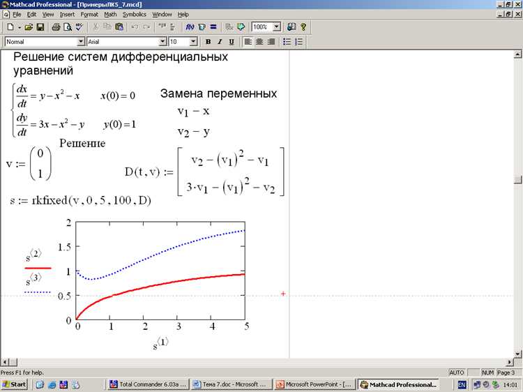Toggle Underline text formatting
This screenshot has width=523, height=392.
pos(232,42)
